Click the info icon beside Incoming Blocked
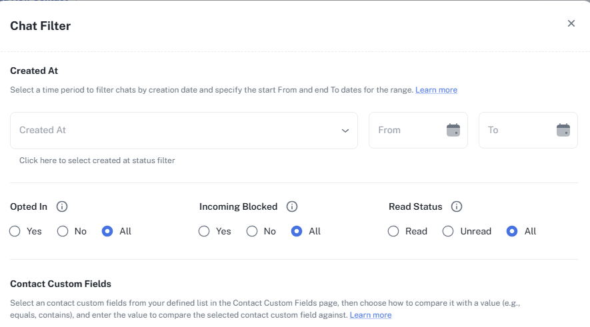This screenshot has height=327, width=590. tap(292, 206)
